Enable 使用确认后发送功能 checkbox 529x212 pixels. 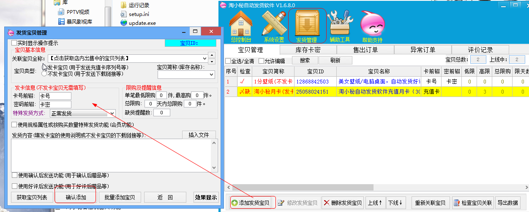14,175
